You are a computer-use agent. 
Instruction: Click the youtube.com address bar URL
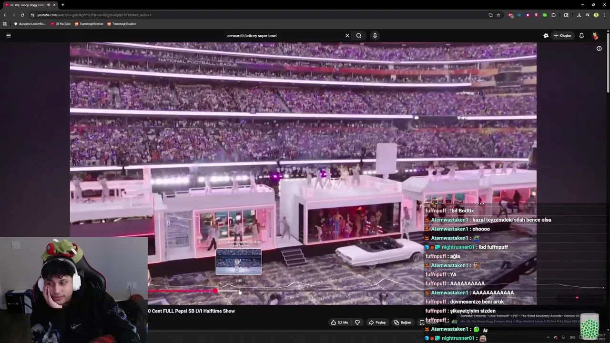coord(94,15)
